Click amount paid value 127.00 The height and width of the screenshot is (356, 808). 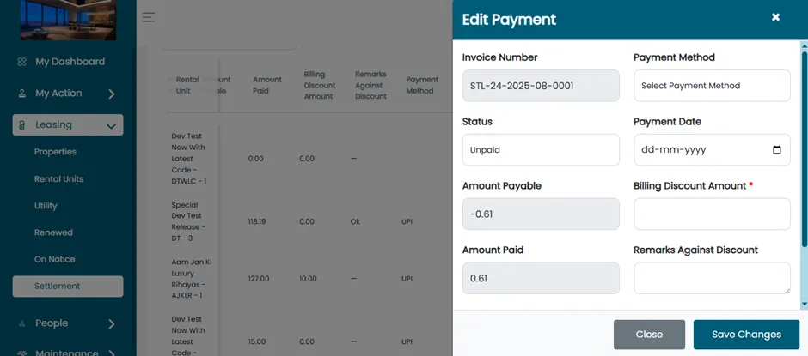tap(259, 278)
